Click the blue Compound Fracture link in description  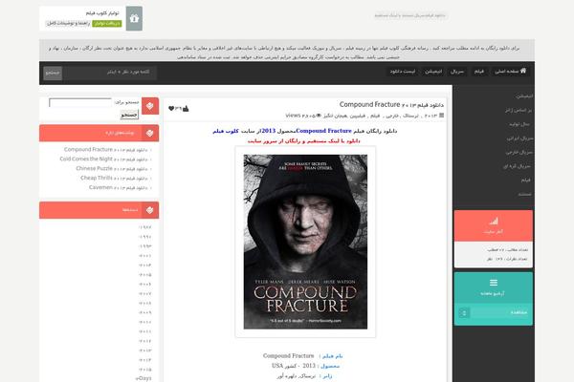(323, 131)
